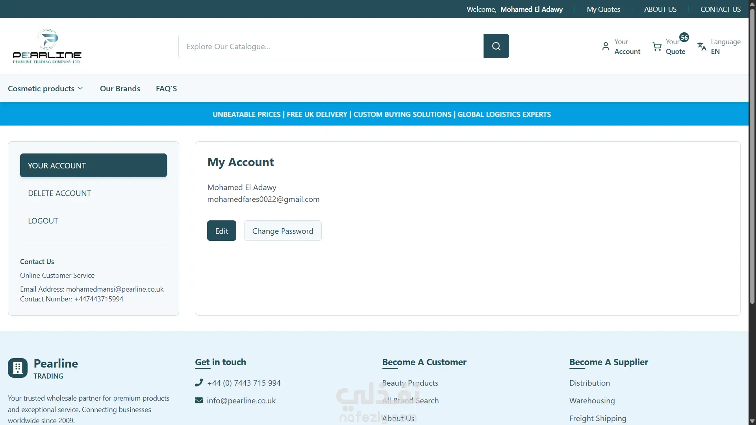Click the page vertical scrollbar thumb
This screenshot has width=756, height=425.
point(752,157)
